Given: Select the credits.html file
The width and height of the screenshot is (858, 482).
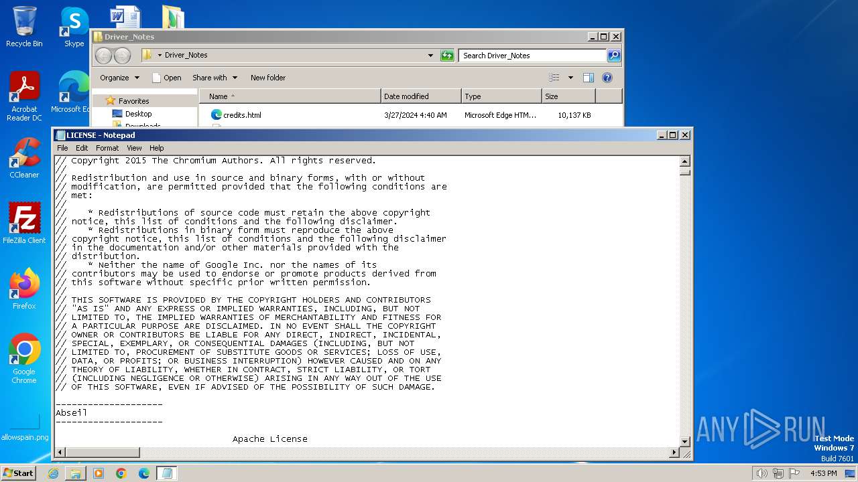Looking at the screenshot, I should tap(242, 115).
